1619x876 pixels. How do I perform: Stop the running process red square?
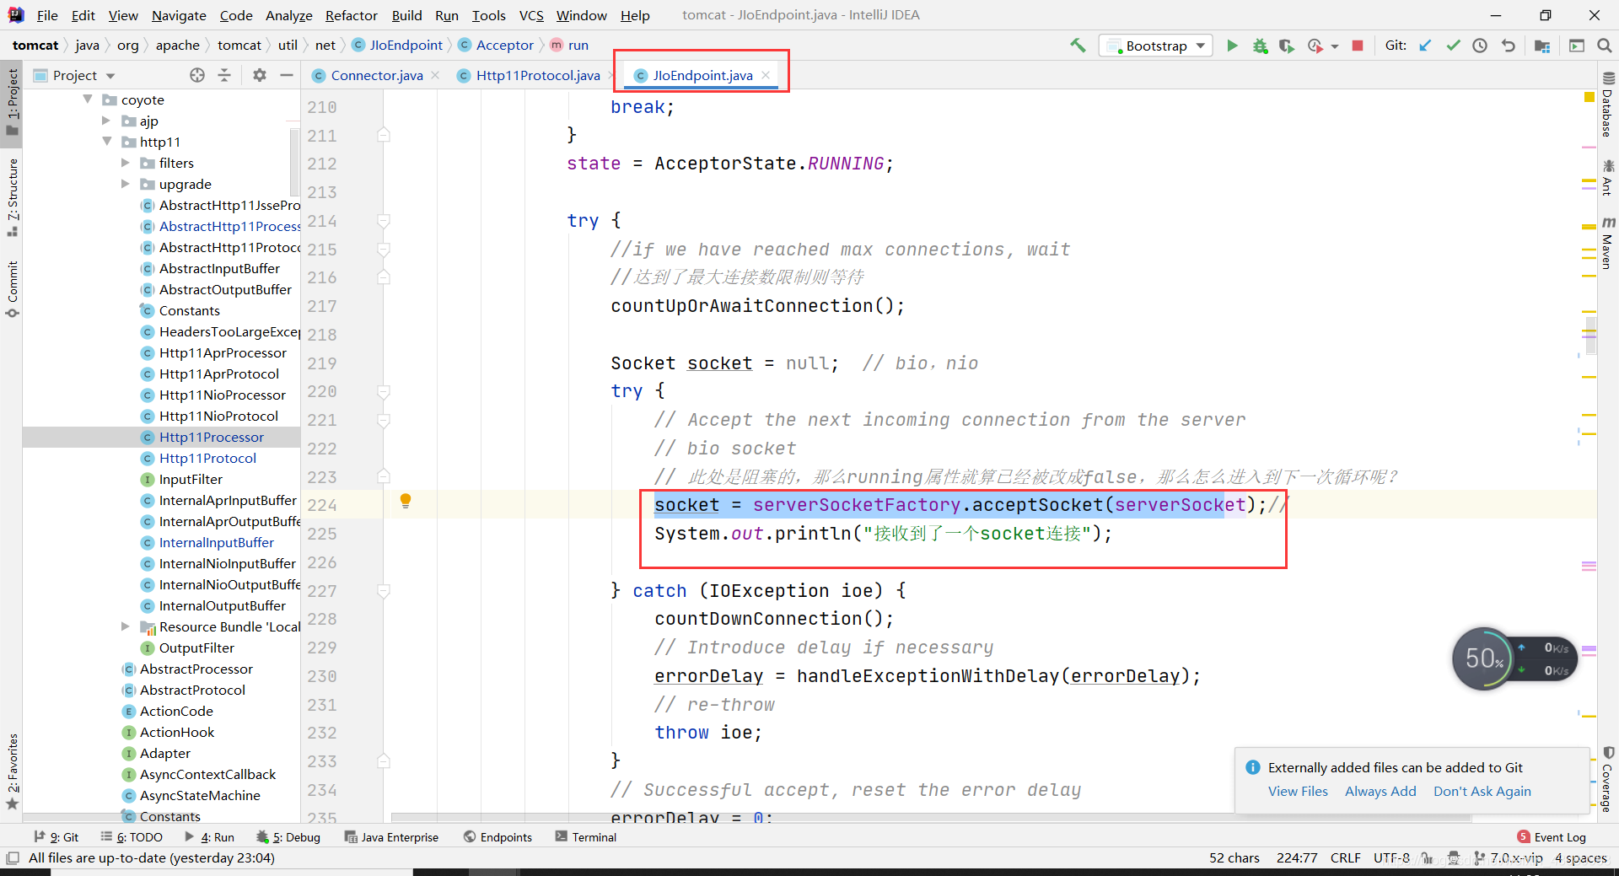tap(1358, 46)
